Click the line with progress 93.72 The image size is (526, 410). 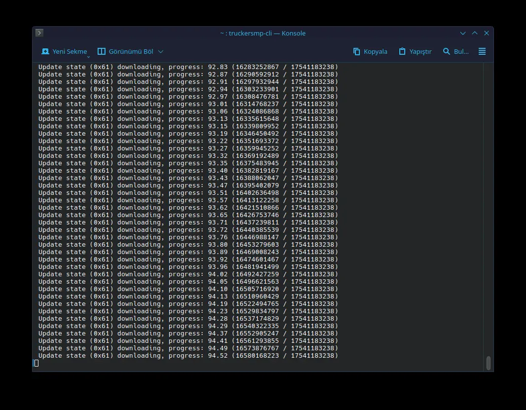coord(188,230)
